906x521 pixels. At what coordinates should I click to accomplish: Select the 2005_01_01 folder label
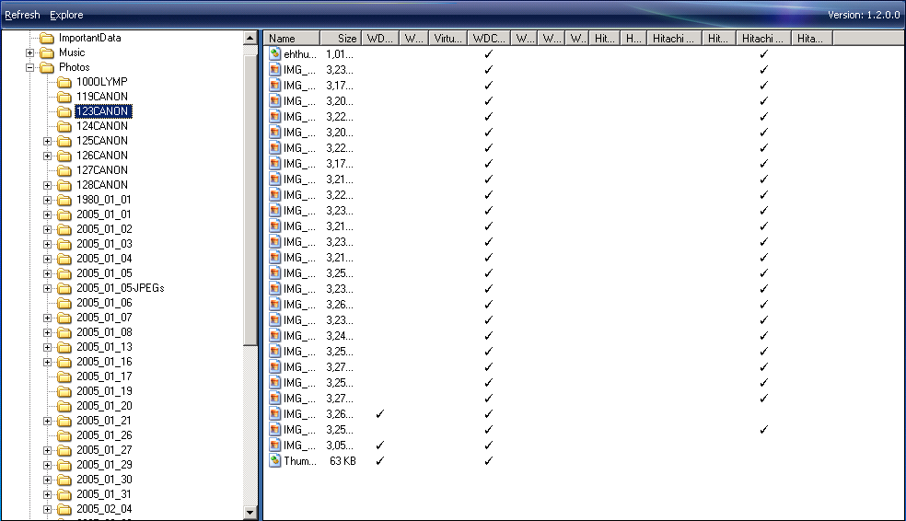coord(104,214)
